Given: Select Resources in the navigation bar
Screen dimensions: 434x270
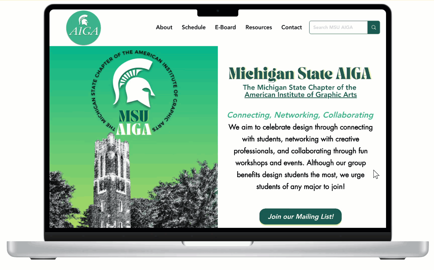Looking at the screenshot, I should [259, 27].
